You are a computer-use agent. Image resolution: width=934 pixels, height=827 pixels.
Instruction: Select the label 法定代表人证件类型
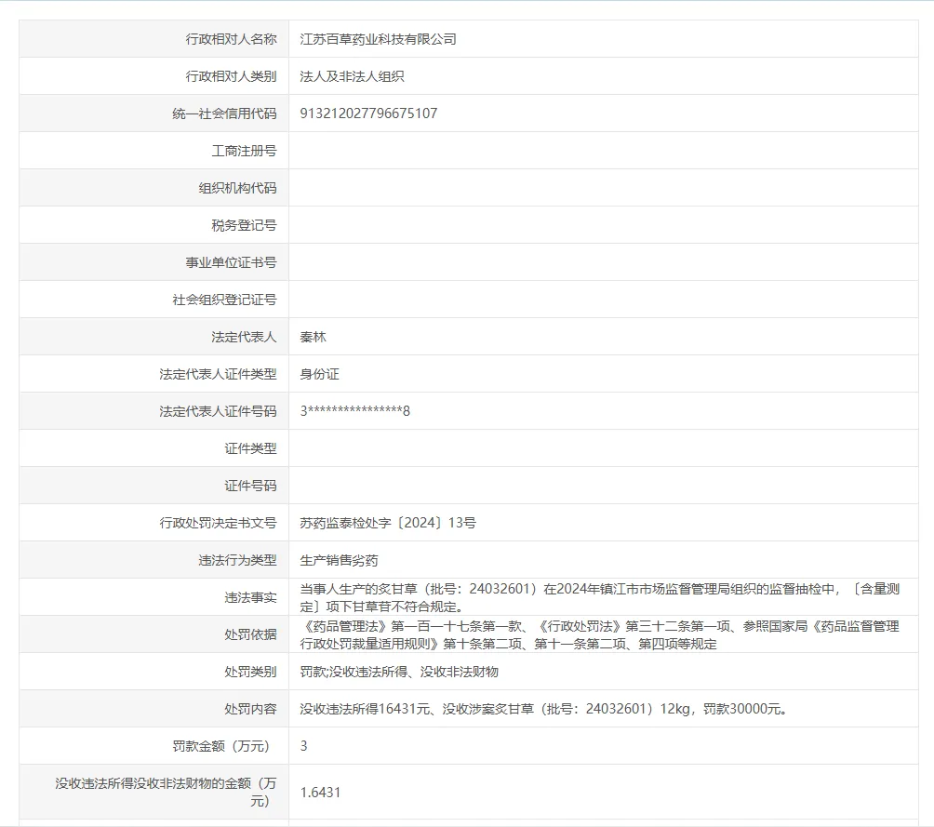(218, 374)
